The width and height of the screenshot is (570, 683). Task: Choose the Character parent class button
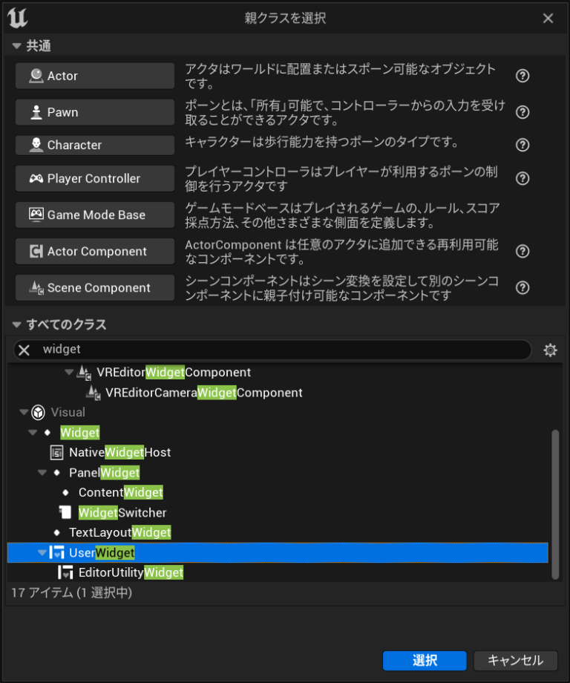tap(95, 145)
